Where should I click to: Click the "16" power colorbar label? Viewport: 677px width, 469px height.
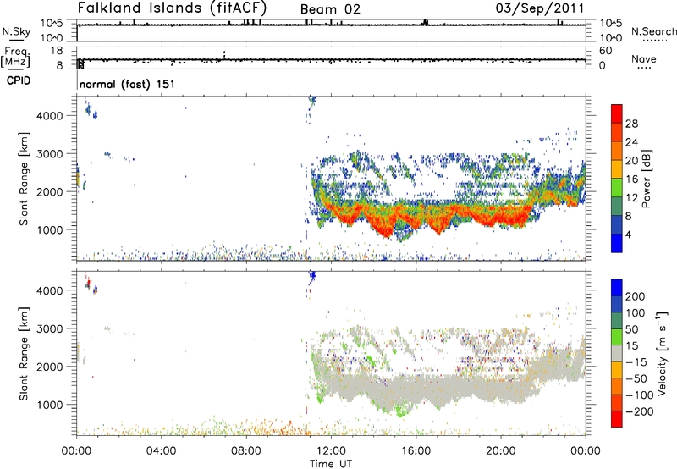coord(631,179)
